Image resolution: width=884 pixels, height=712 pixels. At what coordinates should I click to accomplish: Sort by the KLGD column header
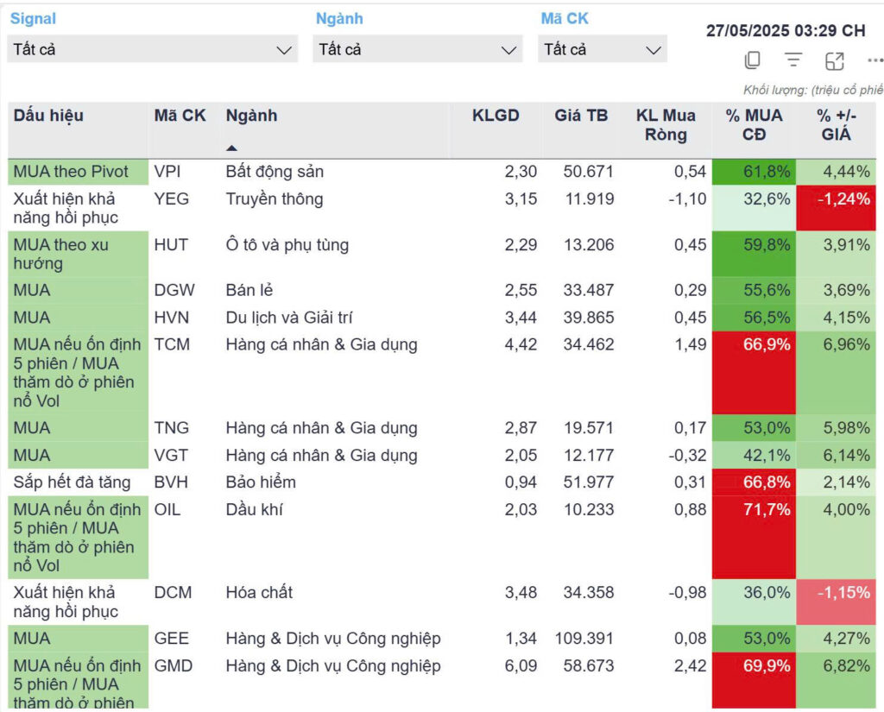coord(496,116)
